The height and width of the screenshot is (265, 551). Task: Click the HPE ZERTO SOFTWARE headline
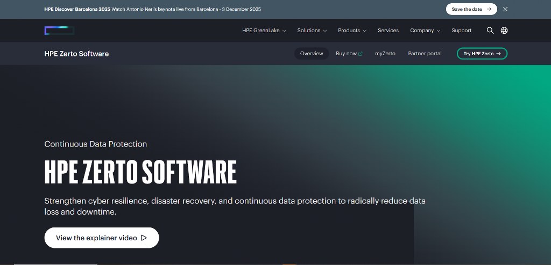140,172
